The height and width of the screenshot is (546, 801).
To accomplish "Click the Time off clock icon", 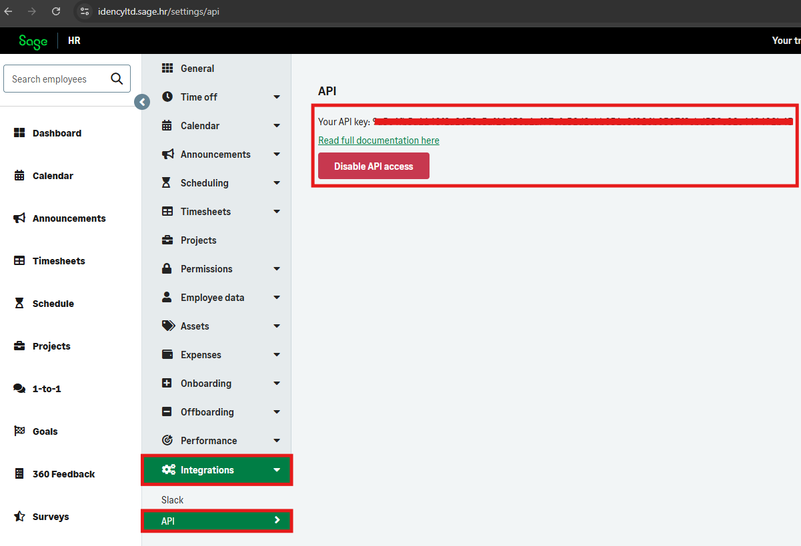I will 167,97.
